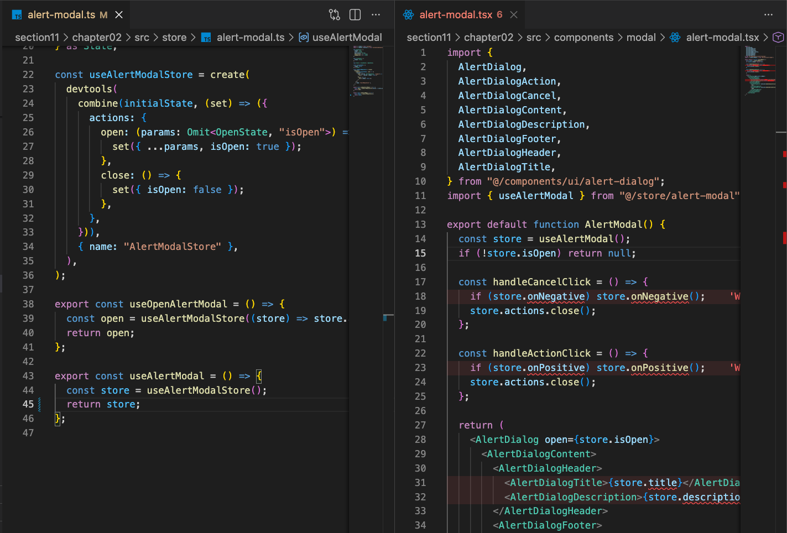Viewport: 787px width, 533px height.
Task: Close the alert-modal.ts tab
Action: tap(119, 15)
